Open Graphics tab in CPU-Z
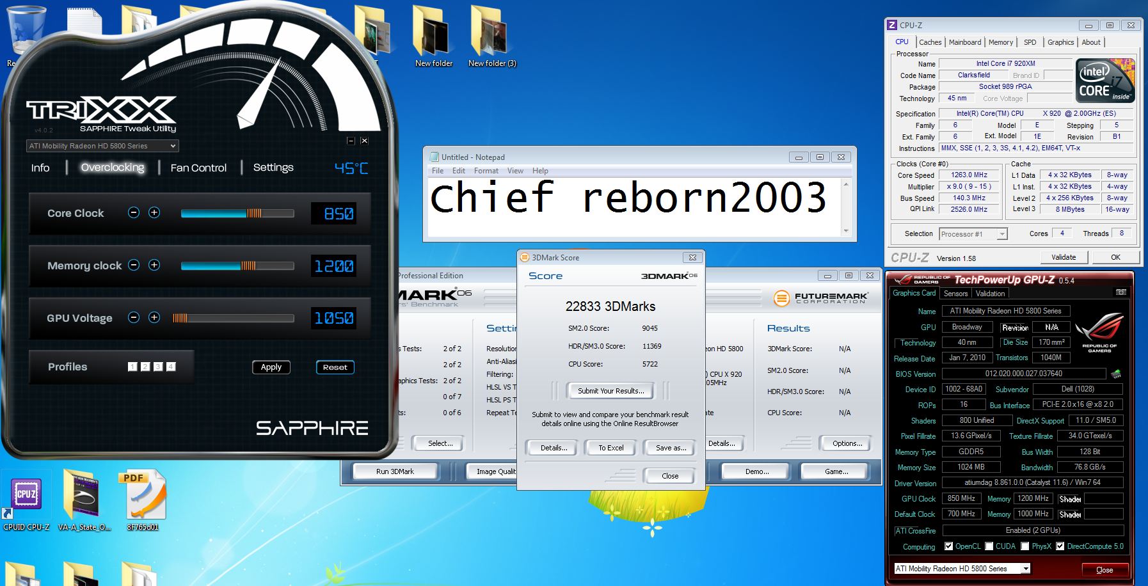 pyautogui.click(x=1060, y=42)
